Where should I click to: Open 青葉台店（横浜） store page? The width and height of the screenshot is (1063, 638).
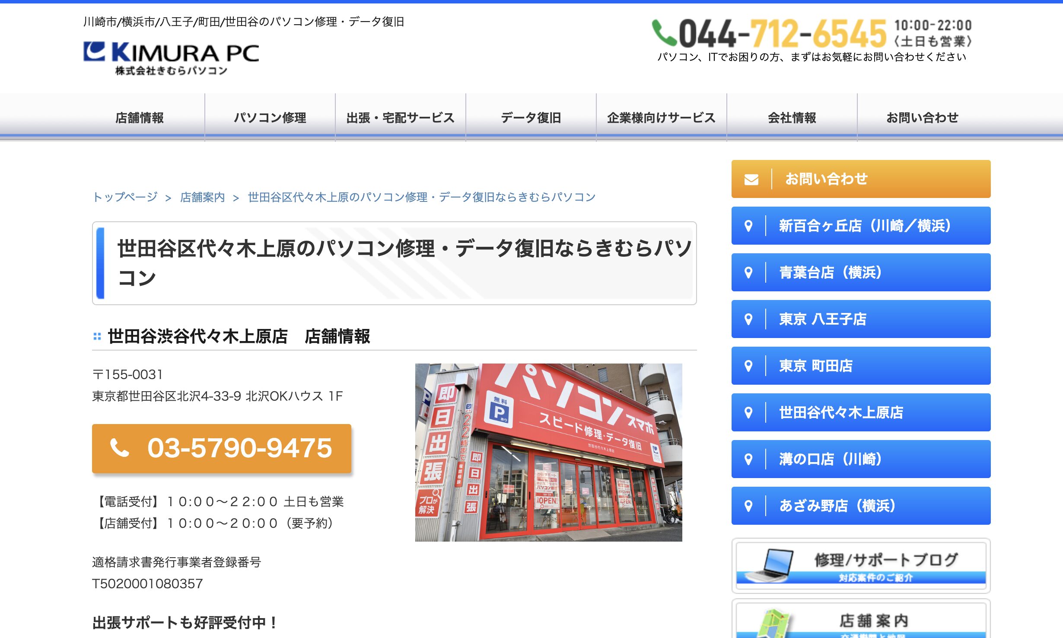[861, 272]
